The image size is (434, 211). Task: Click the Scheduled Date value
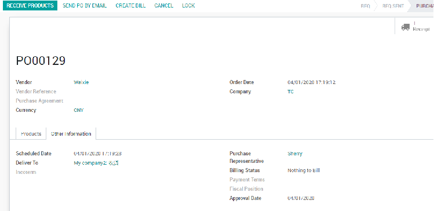pyautogui.click(x=97, y=154)
